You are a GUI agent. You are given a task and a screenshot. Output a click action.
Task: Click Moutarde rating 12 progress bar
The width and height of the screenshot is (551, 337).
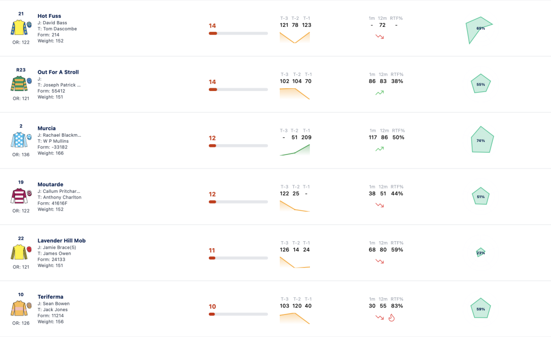click(x=238, y=202)
